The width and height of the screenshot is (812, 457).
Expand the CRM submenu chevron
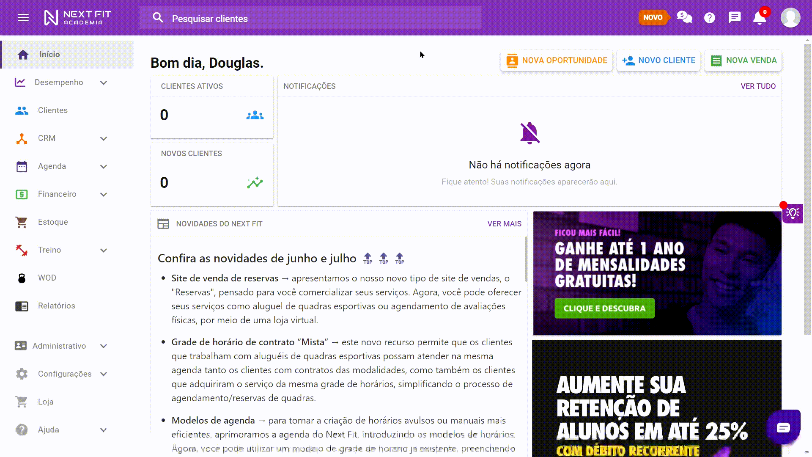coord(104,138)
